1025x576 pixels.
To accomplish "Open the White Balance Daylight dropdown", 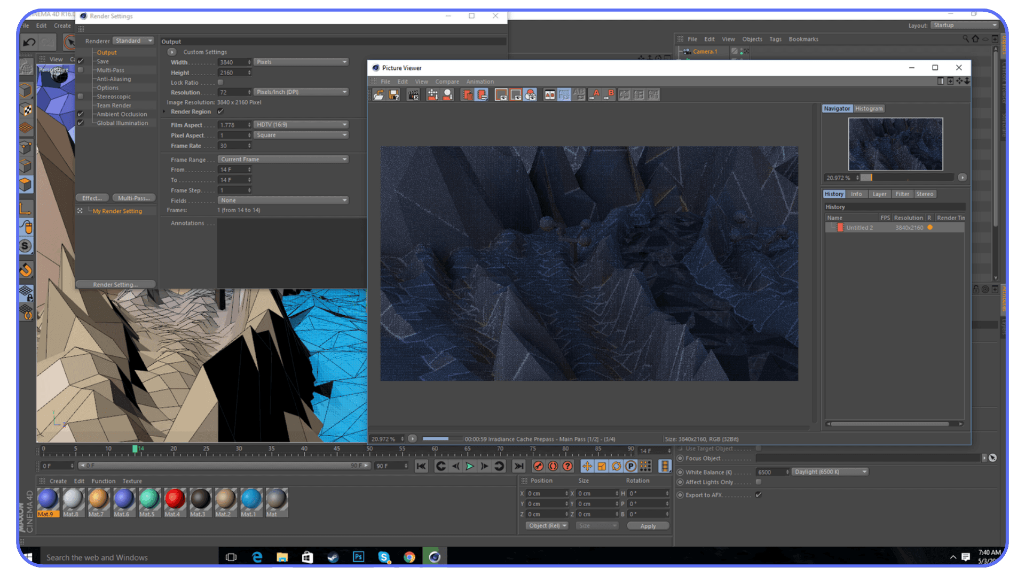I will coord(830,471).
